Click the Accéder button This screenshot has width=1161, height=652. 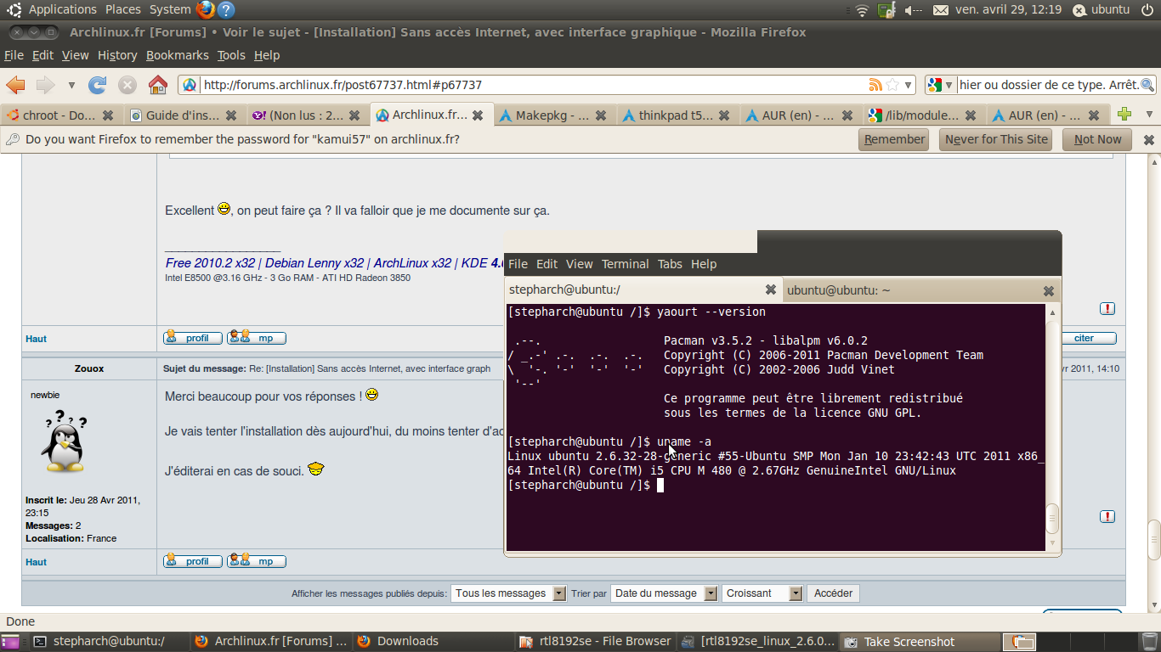click(x=833, y=593)
